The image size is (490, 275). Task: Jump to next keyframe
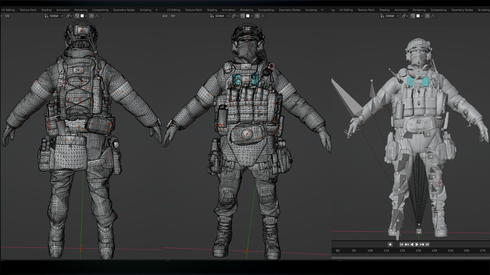click(x=422, y=244)
